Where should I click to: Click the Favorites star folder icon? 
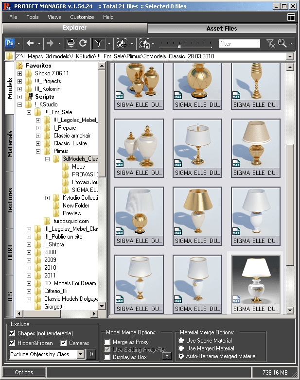point(19,66)
